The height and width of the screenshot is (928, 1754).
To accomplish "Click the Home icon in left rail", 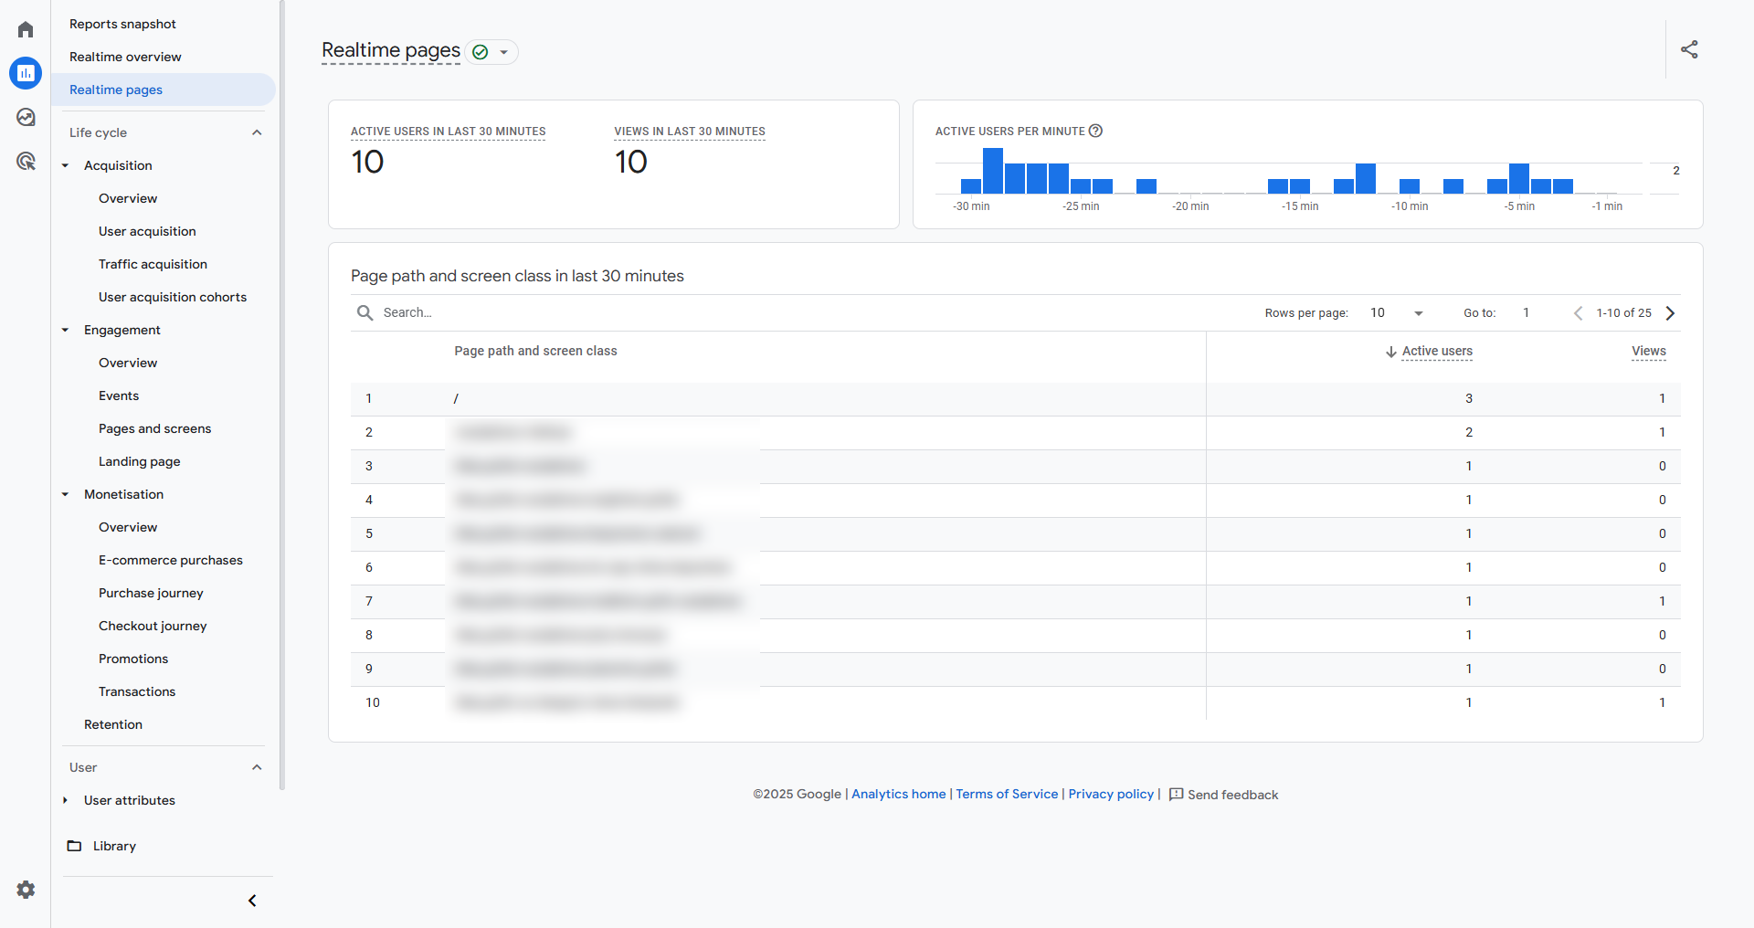I will pos(26,29).
